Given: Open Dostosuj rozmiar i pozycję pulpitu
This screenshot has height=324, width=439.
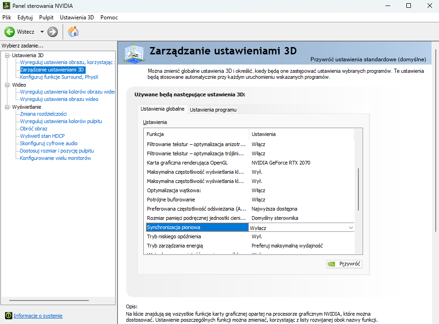Looking at the screenshot, I should pyautogui.click(x=57, y=151).
